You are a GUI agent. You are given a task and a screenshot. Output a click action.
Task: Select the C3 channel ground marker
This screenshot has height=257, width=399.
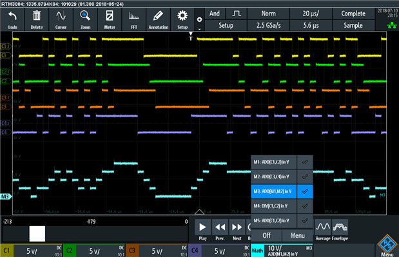pos(6,107)
